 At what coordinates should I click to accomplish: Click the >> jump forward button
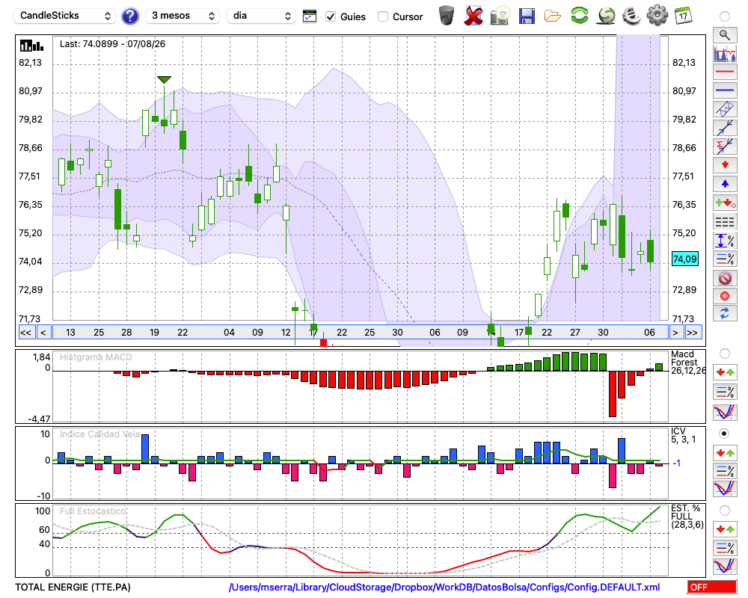(692, 333)
